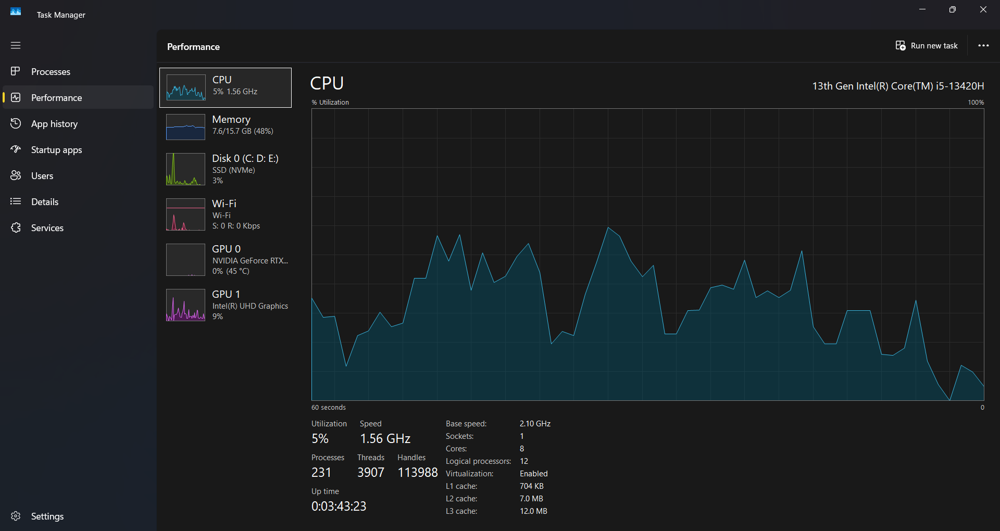Select the Wi-Fi network entry
The height and width of the screenshot is (531, 1000).
point(226,214)
